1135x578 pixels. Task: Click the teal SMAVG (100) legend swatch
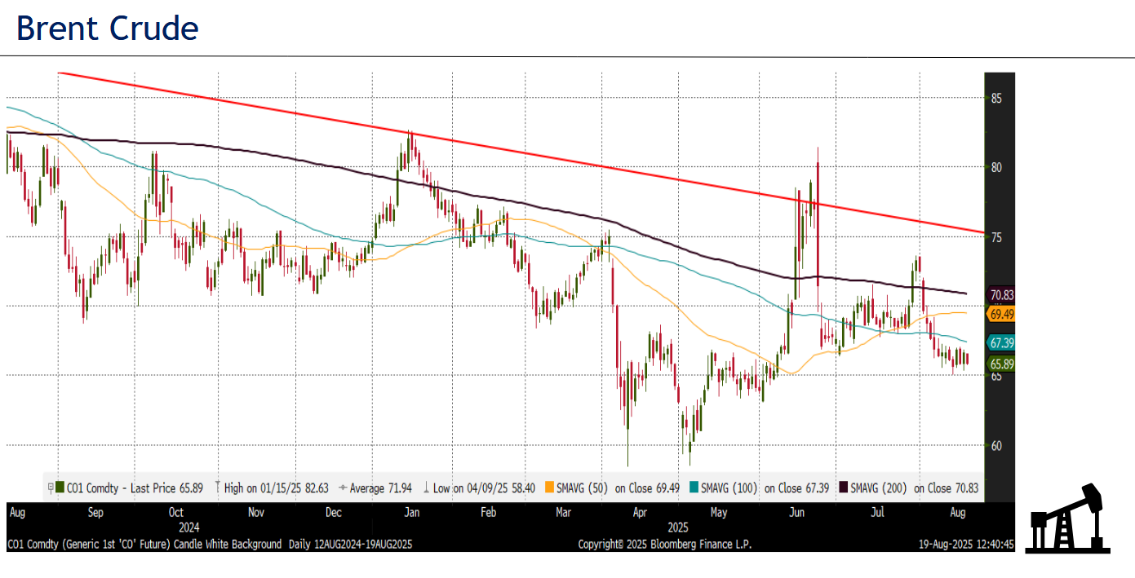pos(694,488)
